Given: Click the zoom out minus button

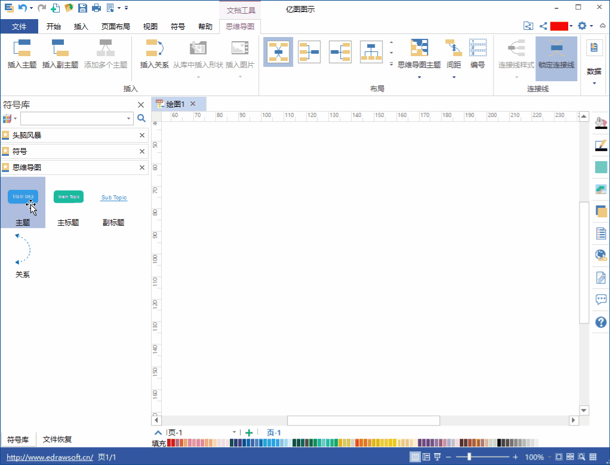Looking at the screenshot, I should coord(448,457).
